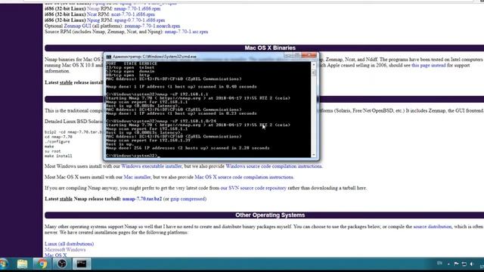This screenshot has height=272, width=484.
Task: Click the 'su root' code line
Action: 53,151
